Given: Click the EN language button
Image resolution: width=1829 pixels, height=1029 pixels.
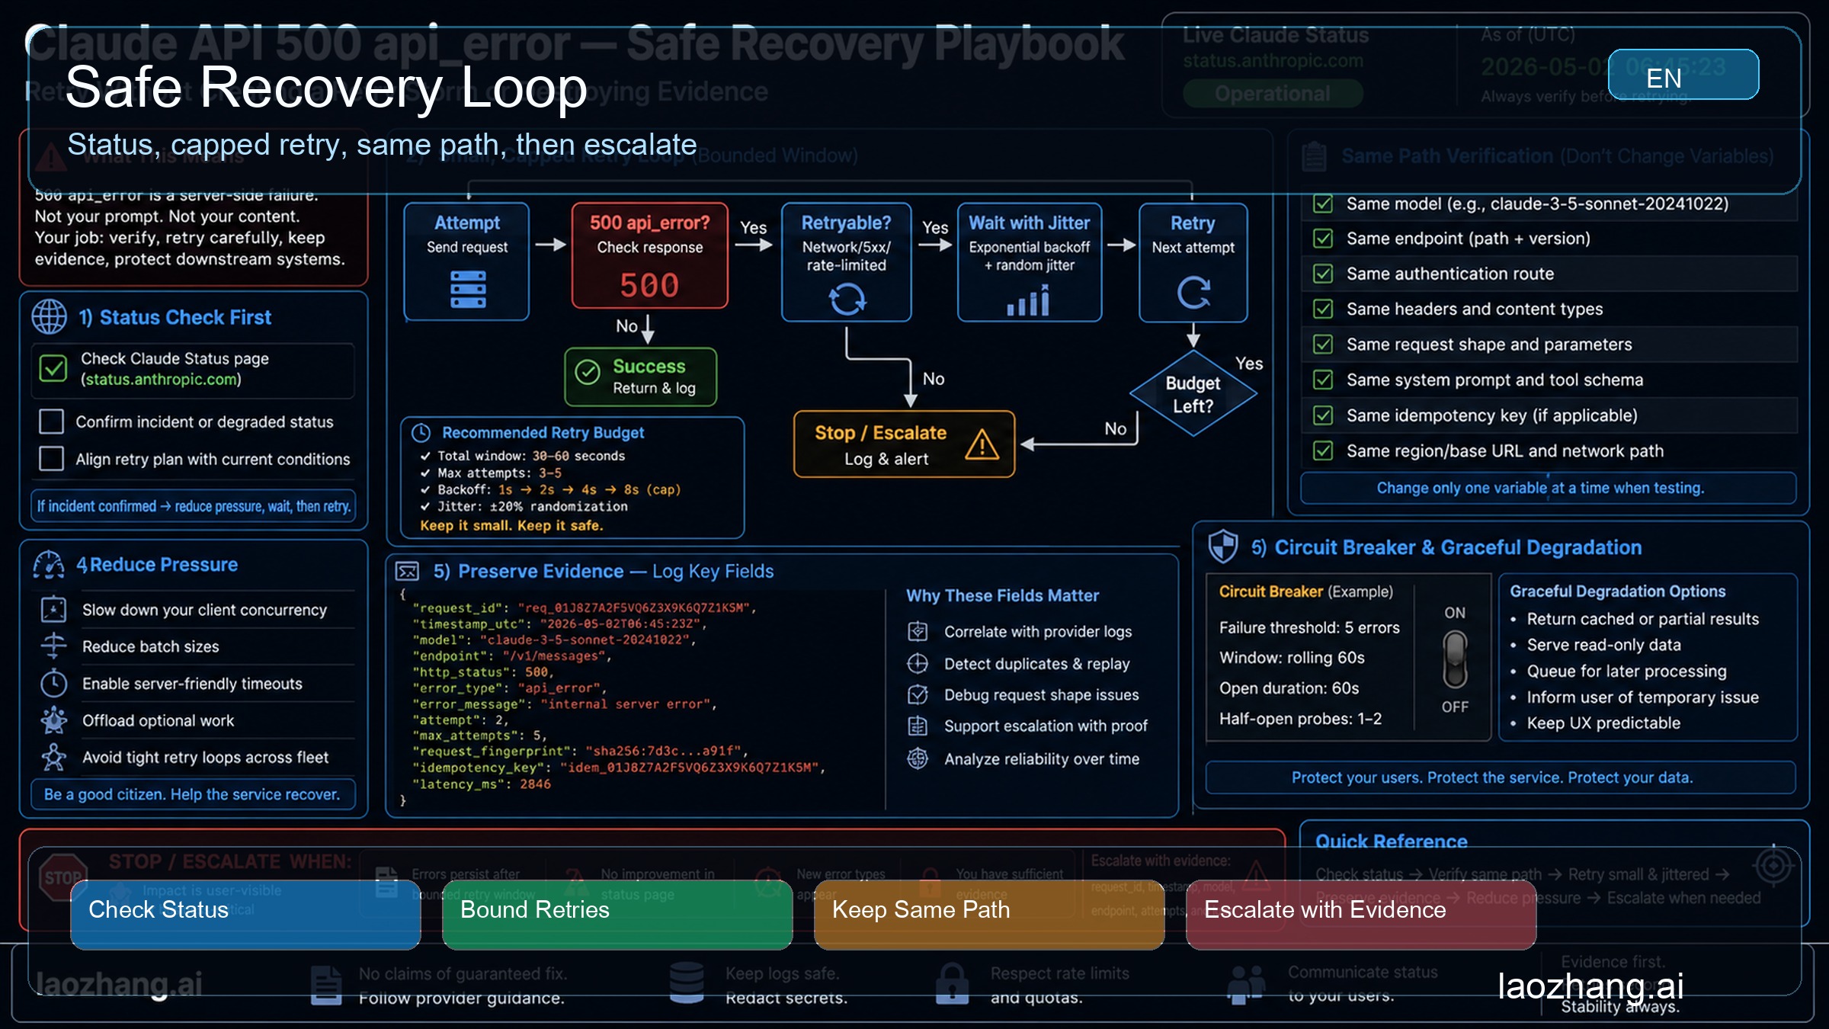Looking at the screenshot, I should coord(1683,75).
